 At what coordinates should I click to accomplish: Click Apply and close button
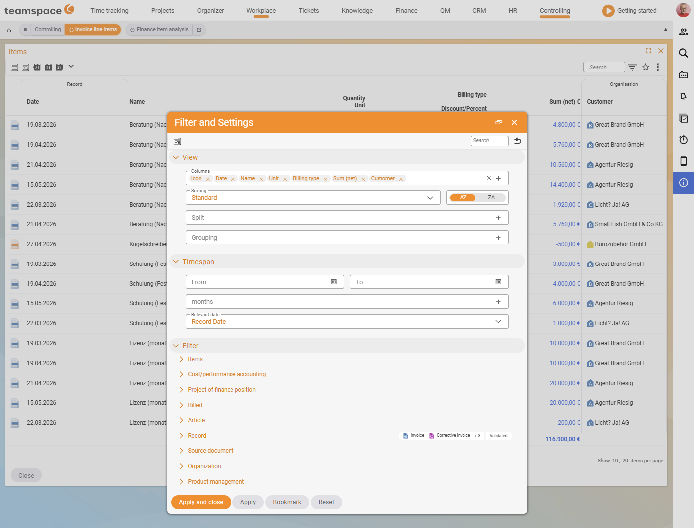(201, 502)
